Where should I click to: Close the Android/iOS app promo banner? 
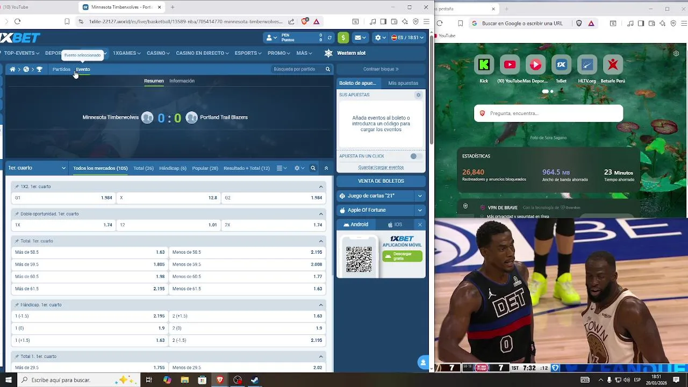coord(420,225)
